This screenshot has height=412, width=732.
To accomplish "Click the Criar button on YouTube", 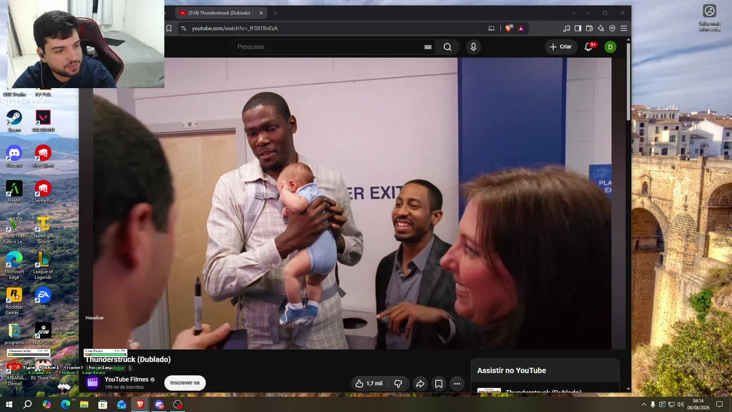I will [560, 47].
